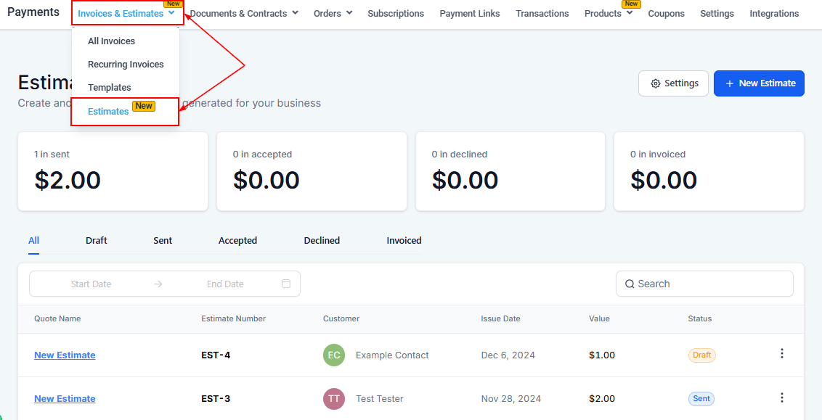Expand the Orders dropdown

click(x=333, y=14)
